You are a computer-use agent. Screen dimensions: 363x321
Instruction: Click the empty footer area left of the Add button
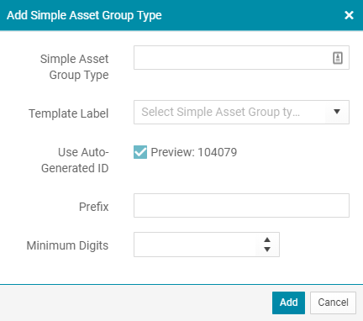(134, 303)
